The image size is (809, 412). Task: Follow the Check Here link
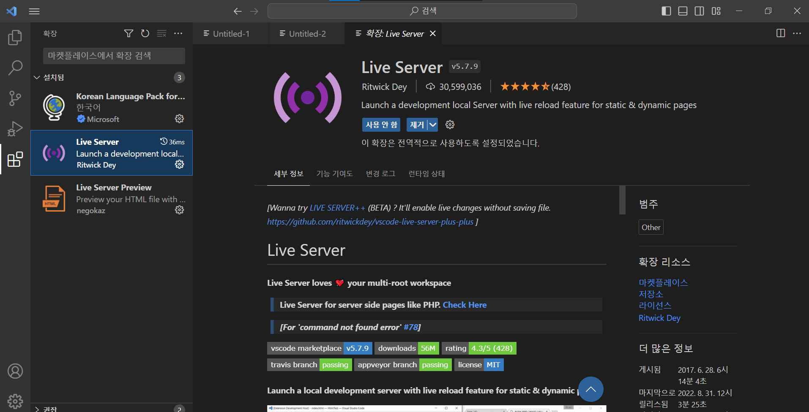(465, 305)
